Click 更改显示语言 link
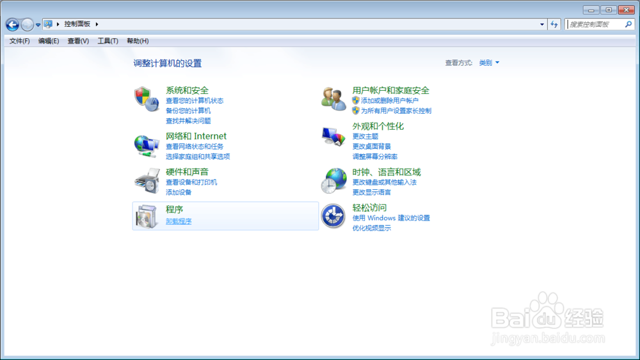The width and height of the screenshot is (640, 360). pos(371,192)
